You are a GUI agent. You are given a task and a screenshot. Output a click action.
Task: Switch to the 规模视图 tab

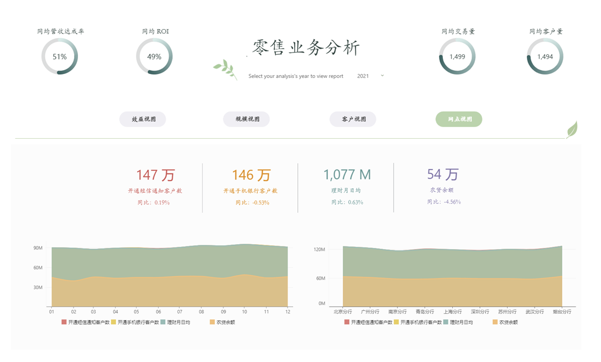point(247,119)
